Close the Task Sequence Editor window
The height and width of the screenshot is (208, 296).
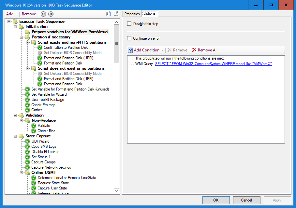click(x=286, y=5)
